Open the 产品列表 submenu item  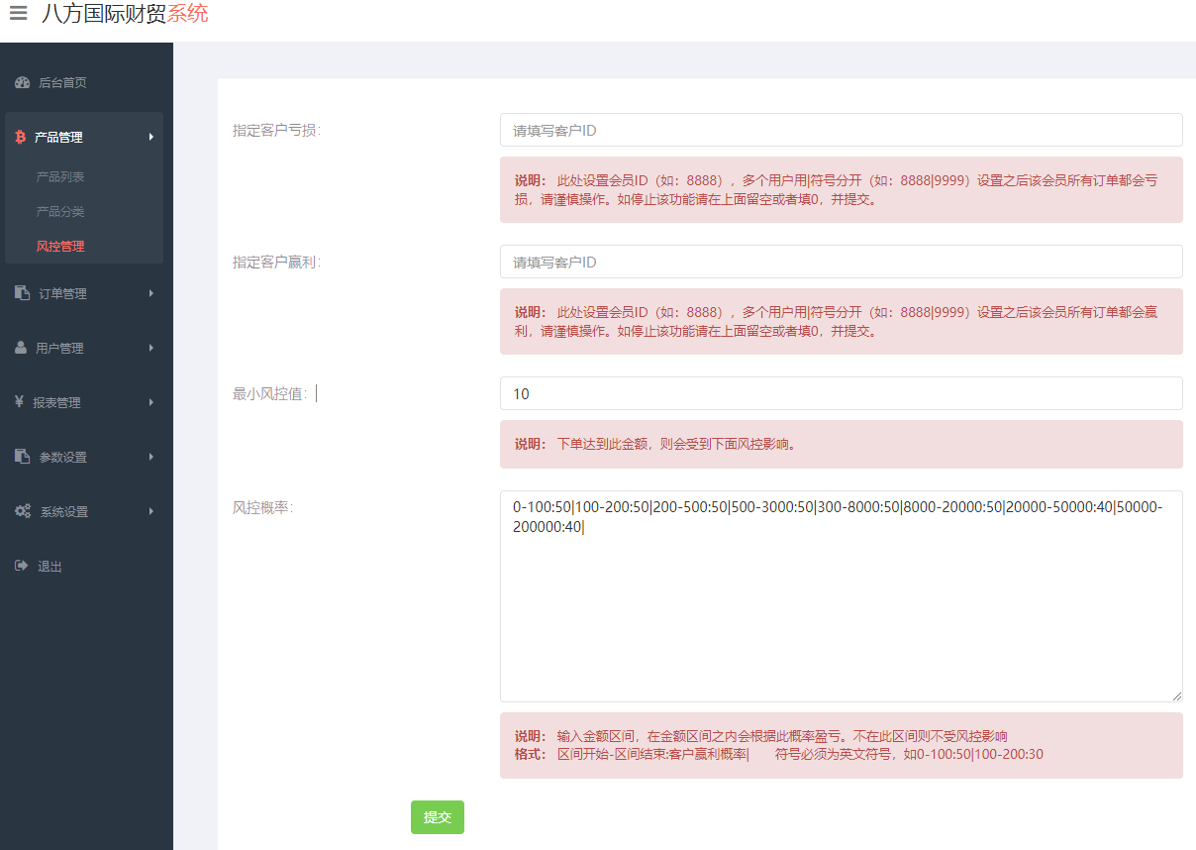click(60, 177)
